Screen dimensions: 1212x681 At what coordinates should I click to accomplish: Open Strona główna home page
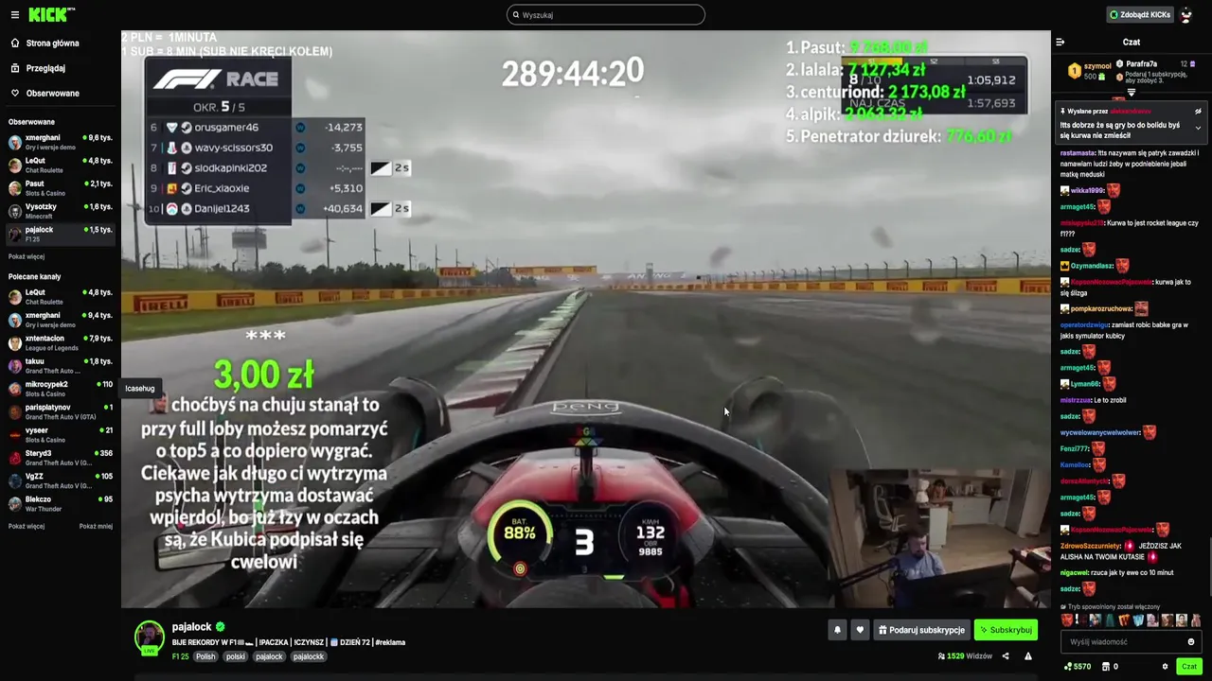coord(52,43)
